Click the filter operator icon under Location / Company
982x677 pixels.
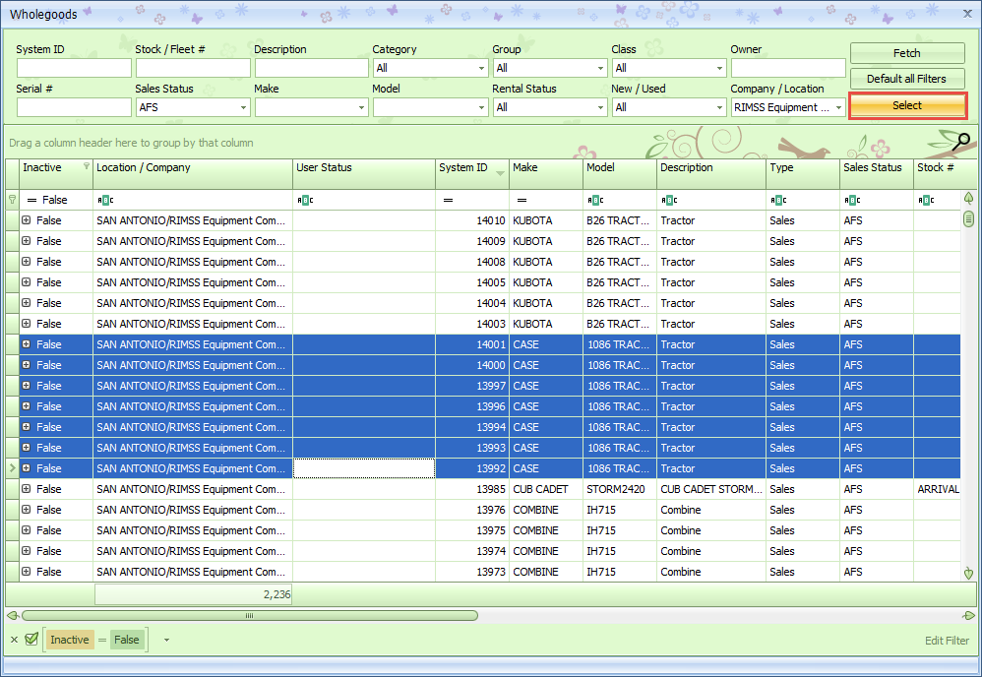[x=104, y=200]
